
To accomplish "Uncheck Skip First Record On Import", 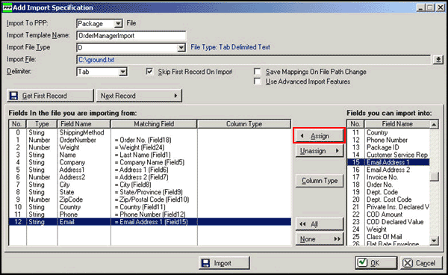I will (149, 72).
